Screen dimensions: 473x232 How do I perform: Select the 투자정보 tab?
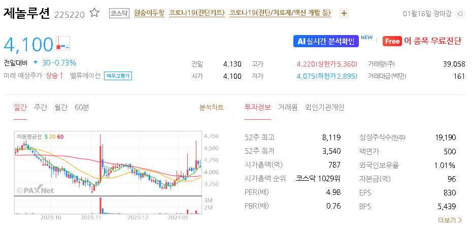pyautogui.click(x=258, y=107)
